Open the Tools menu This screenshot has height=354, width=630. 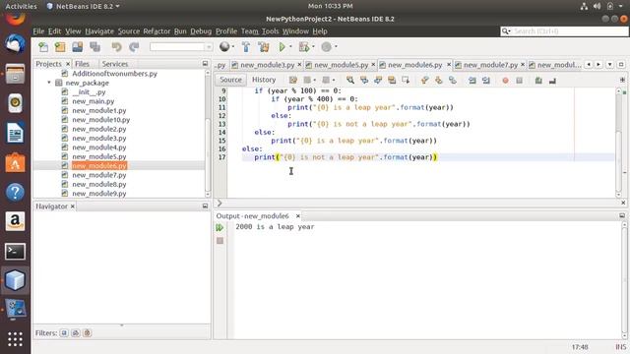click(270, 30)
